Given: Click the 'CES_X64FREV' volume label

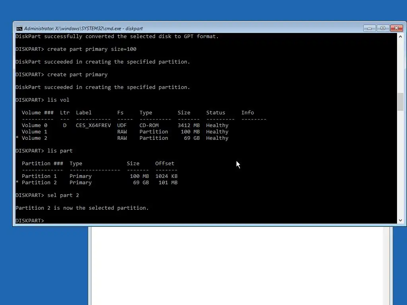Looking at the screenshot, I should tap(93, 125).
